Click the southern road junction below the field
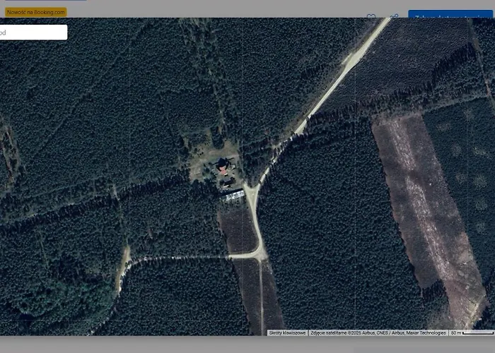 (260, 254)
